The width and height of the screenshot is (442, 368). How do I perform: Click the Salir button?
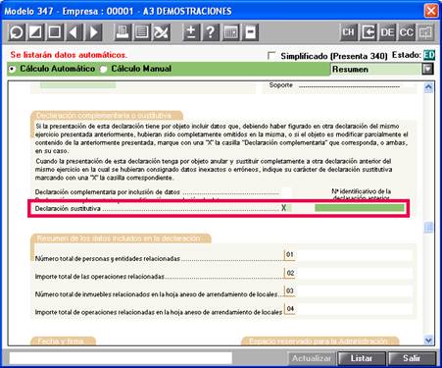[412, 358]
